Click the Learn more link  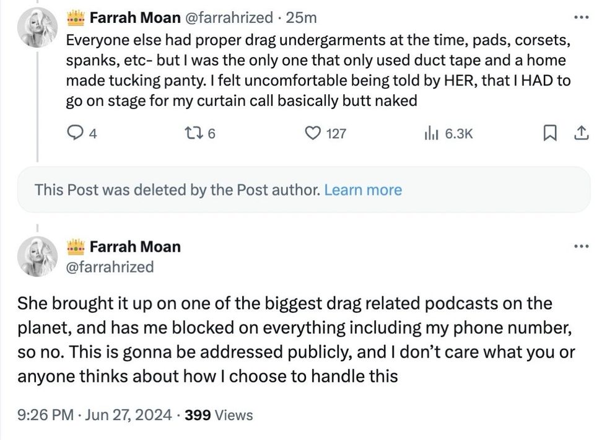pos(364,190)
